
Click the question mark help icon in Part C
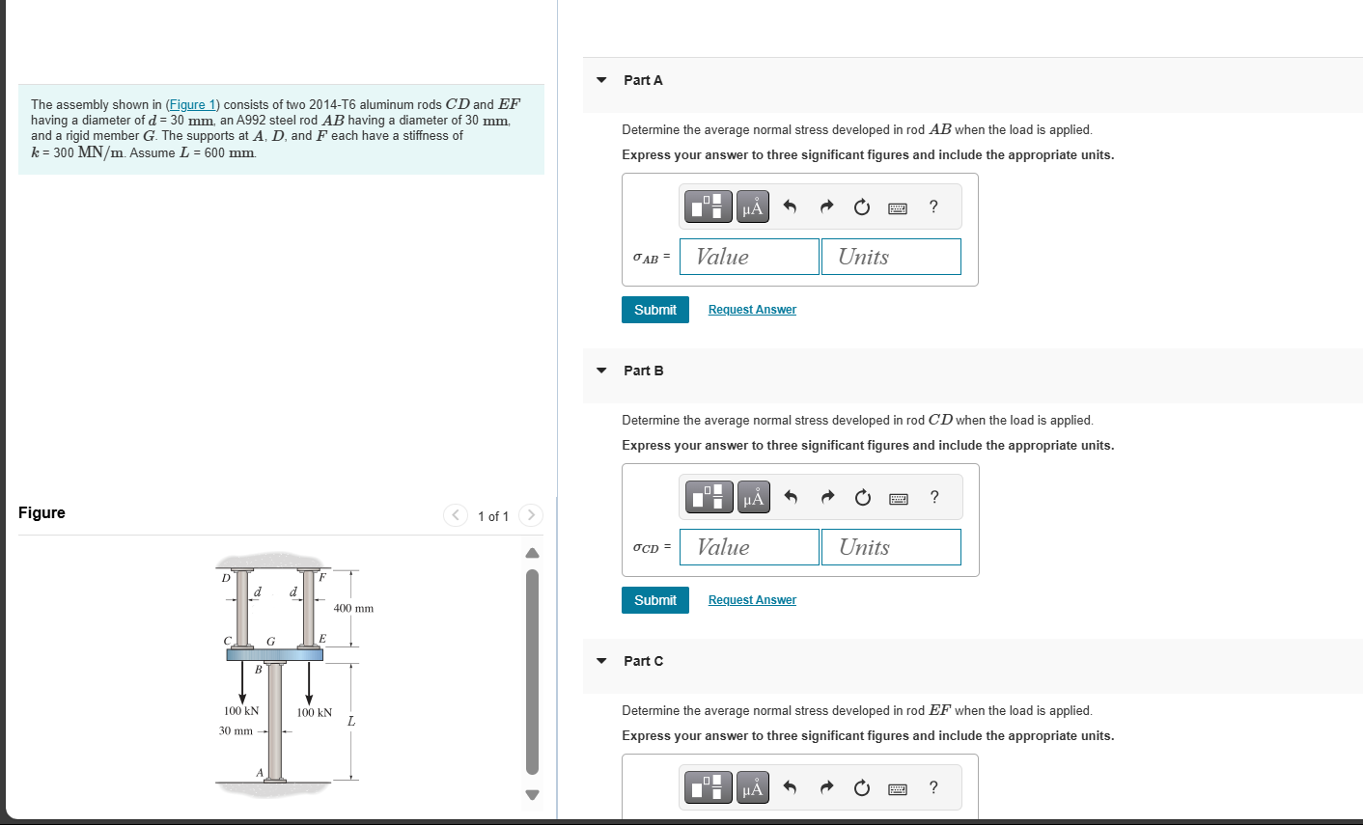[x=933, y=787]
